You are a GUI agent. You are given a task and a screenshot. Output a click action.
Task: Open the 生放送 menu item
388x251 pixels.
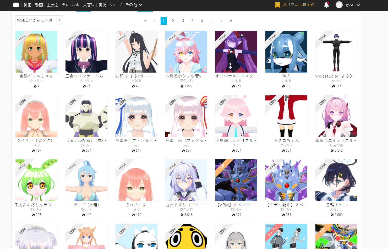click(52, 5)
